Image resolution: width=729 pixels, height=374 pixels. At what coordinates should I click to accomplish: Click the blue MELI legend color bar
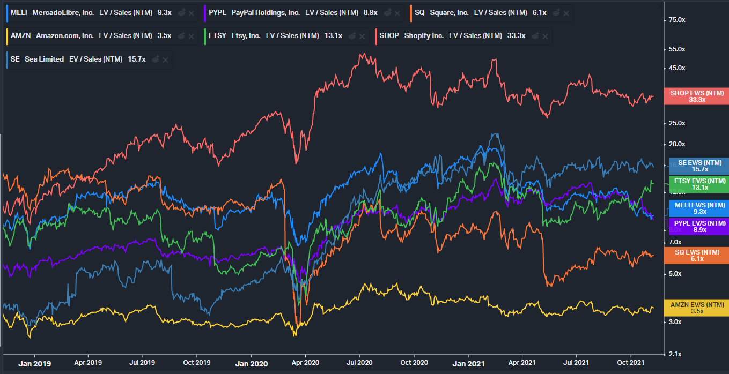[x=6, y=13]
